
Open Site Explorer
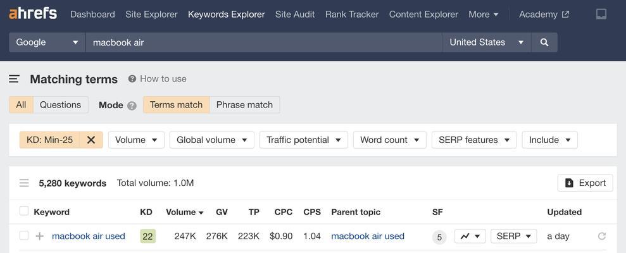coord(151,15)
